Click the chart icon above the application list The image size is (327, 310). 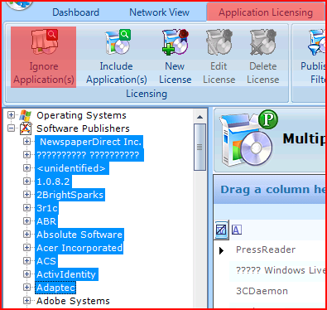tap(221, 230)
